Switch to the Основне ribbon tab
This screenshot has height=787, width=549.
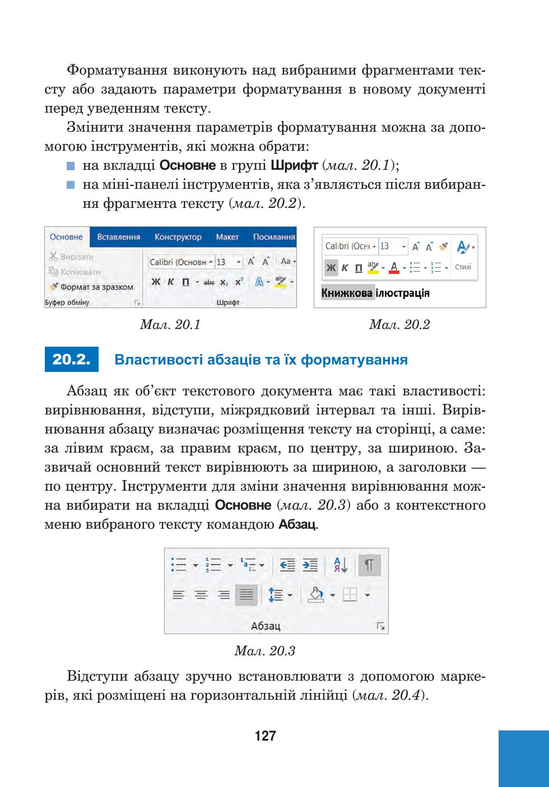pyautogui.click(x=66, y=237)
